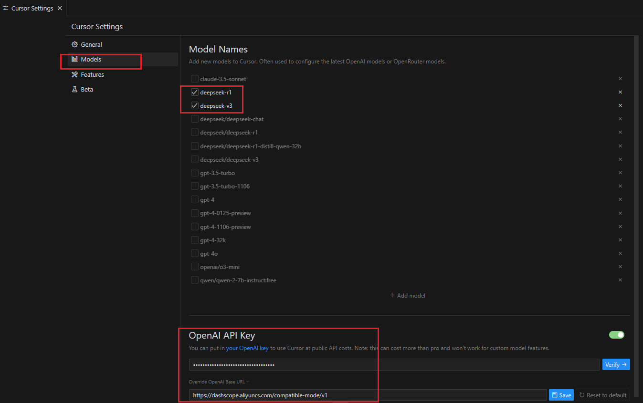Enable the claude-3.5-sonnet model checkbox

(x=195, y=79)
